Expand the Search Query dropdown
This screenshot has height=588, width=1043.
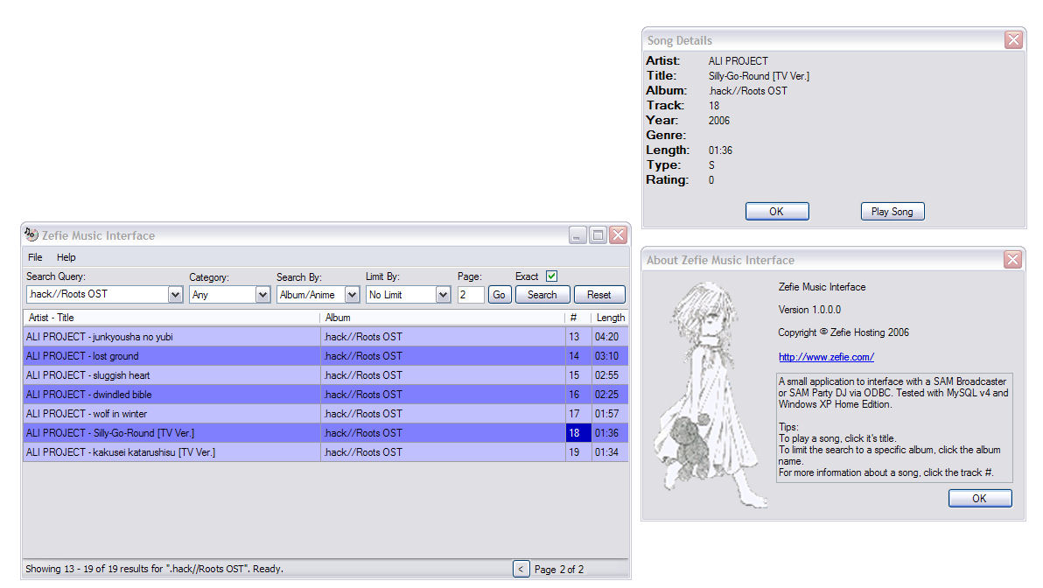174,295
